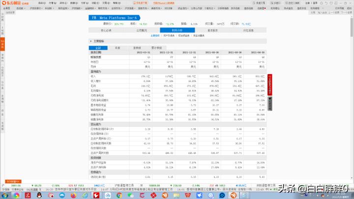Open WeChat taskbar icon
The height and width of the screenshot is (199, 354).
click(x=131, y=196)
